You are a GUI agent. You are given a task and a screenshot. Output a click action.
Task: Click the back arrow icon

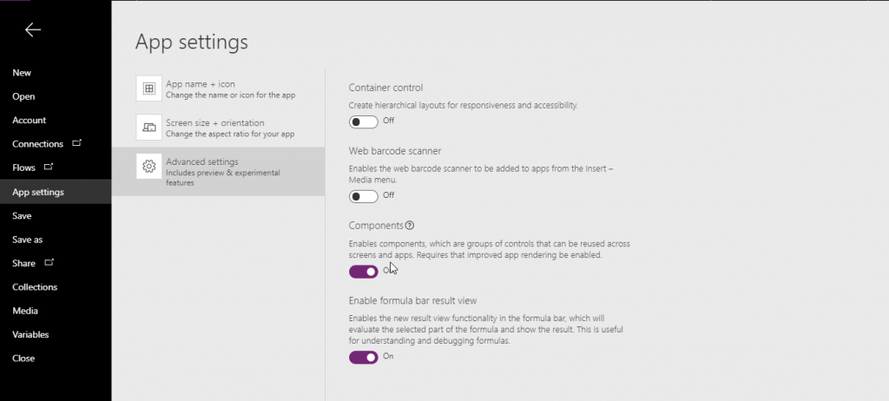(33, 30)
